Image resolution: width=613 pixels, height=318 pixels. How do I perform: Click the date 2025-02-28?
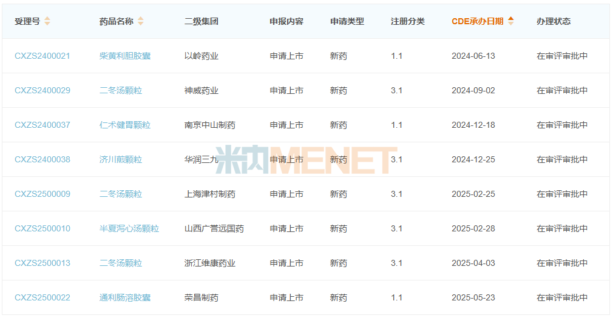tap(473, 228)
